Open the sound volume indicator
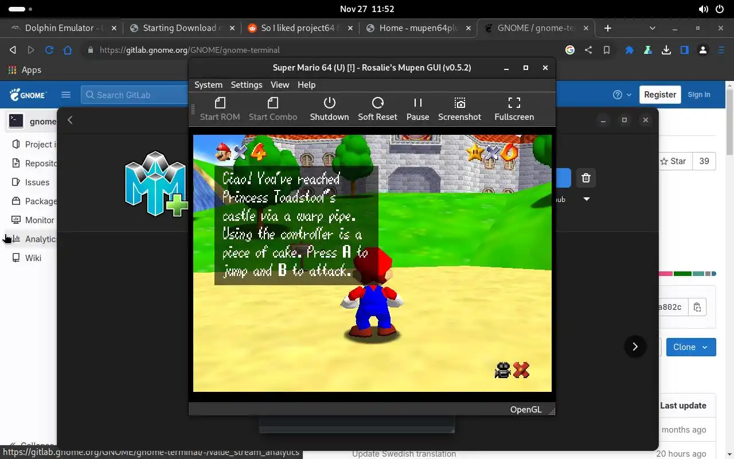734x459 pixels. pos(704,9)
